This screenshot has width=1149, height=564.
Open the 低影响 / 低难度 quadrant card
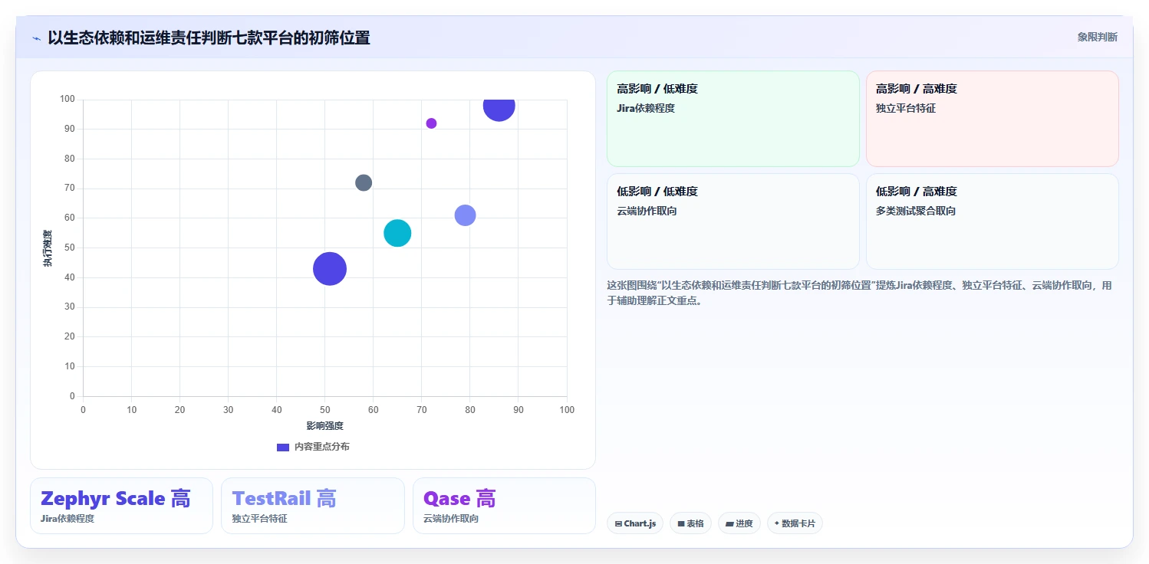tap(733, 221)
